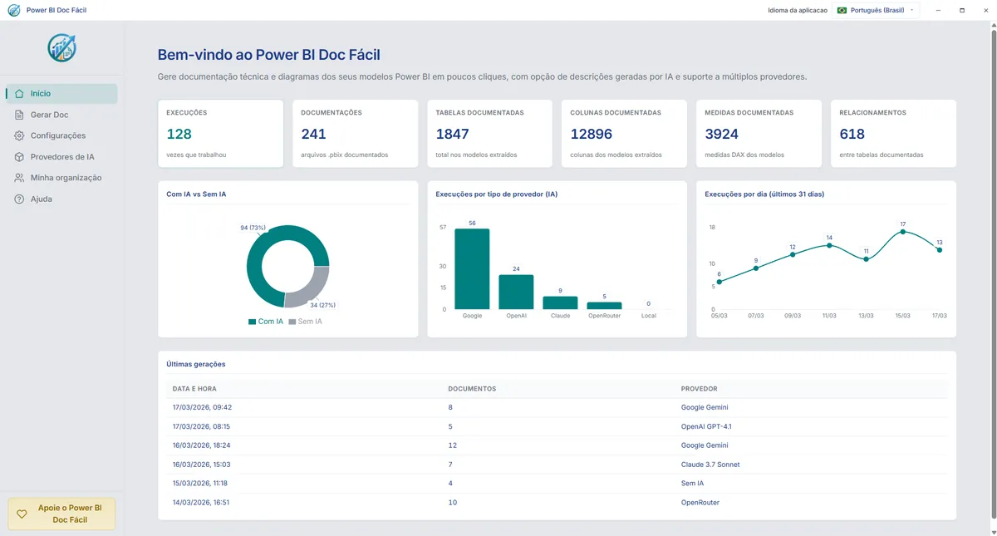Select the Início menu item

coord(61,94)
